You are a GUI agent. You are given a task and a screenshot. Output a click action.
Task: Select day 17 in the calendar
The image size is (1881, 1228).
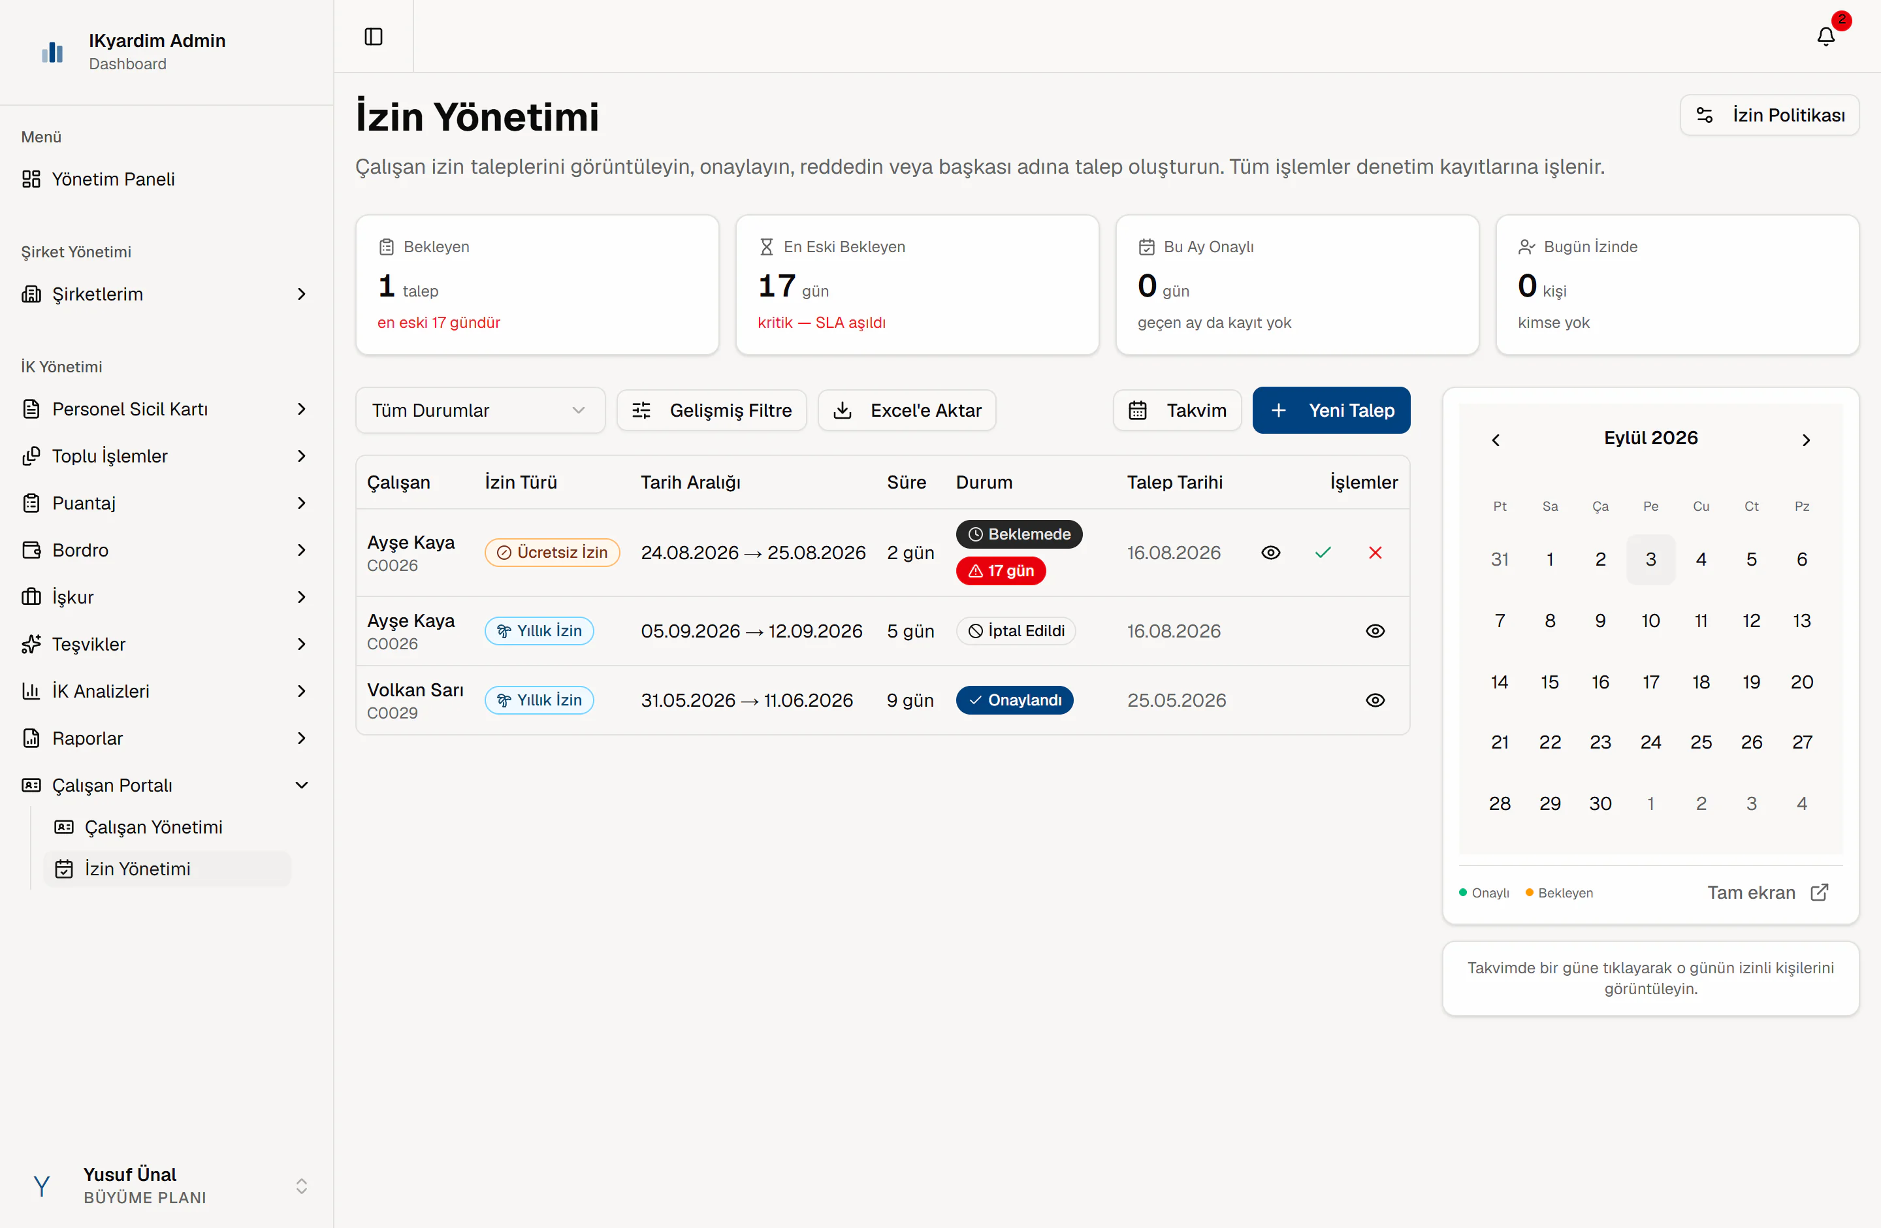coord(1650,682)
